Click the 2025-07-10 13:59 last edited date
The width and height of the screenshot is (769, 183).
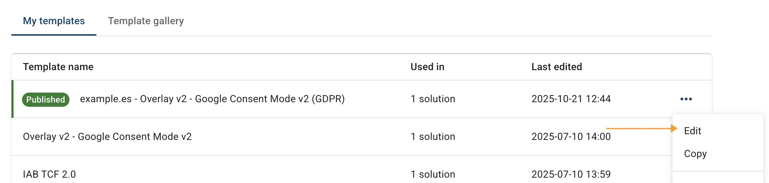click(x=571, y=174)
